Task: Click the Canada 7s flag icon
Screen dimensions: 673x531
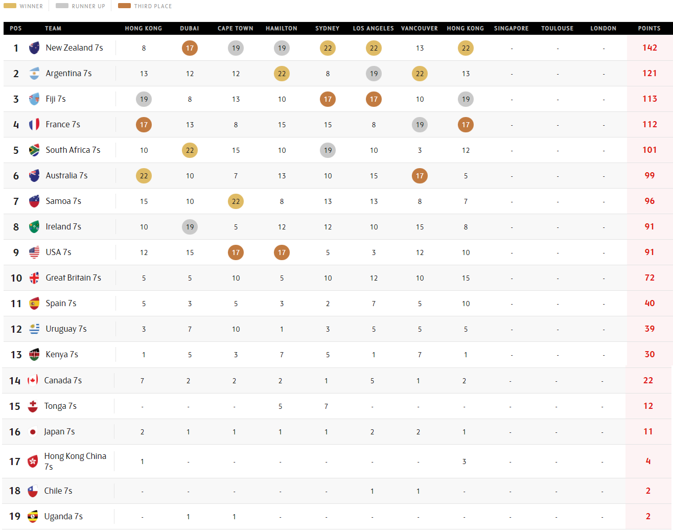Action: [x=33, y=380]
